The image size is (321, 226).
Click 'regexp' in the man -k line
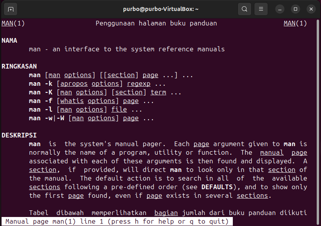(x=139, y=84)
